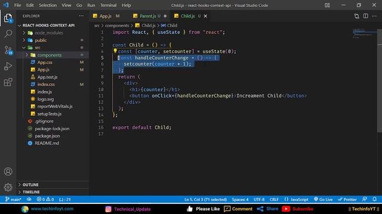The width and height of the screenshot is (382, 214).
Task: Change encoding via UTF-8 status item
Action: pos(259,200)
